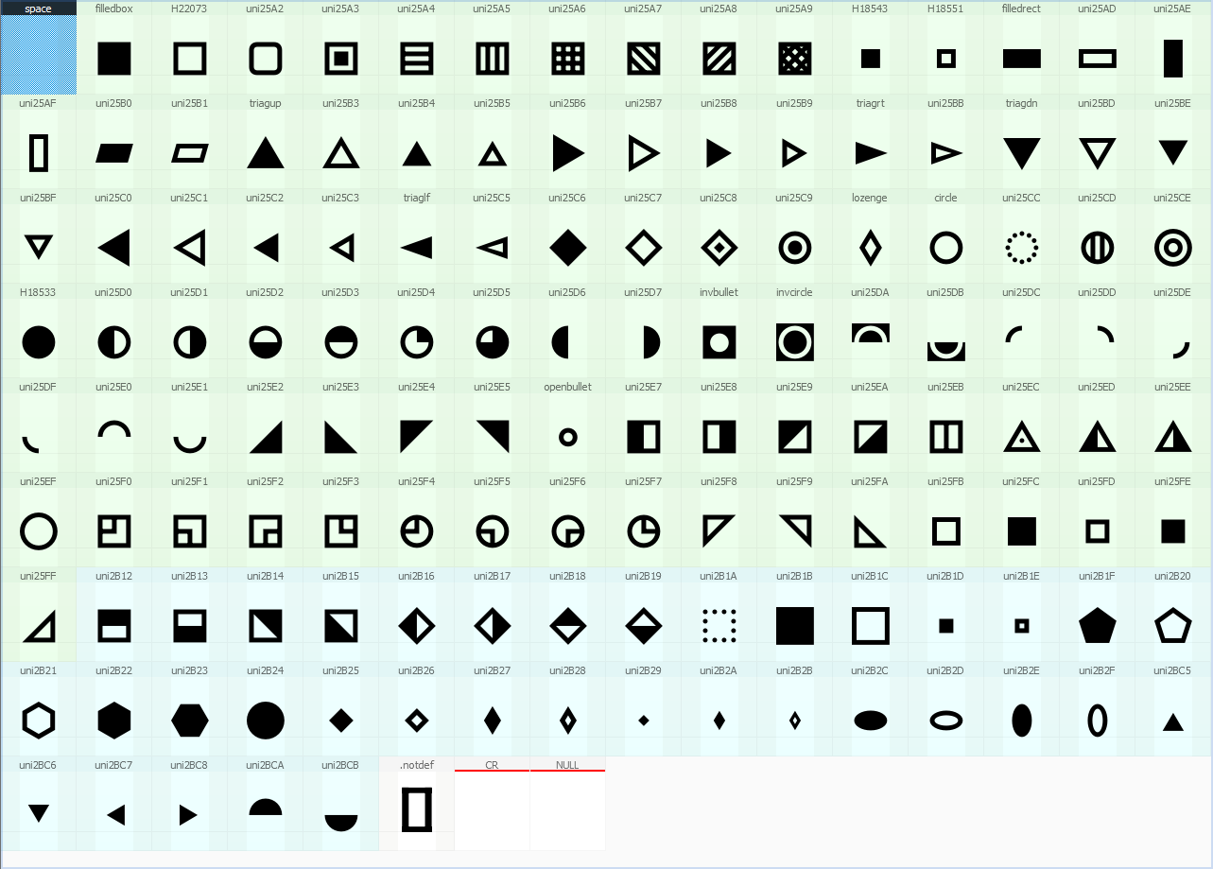This screenshot has height=869, width=1213.
Task: Click the filledrect glyph cell
Action: point(1021,58)
